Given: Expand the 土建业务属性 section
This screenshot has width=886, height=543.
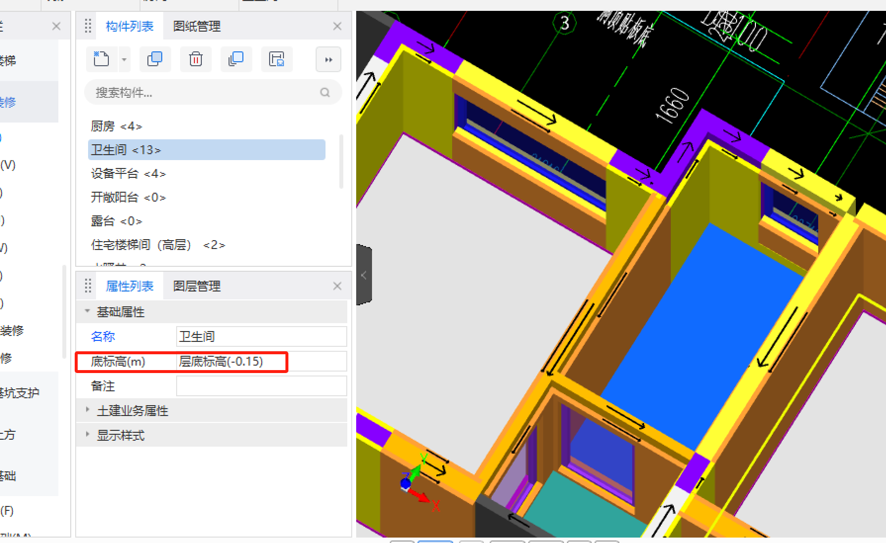Looking at the screenshot, I should (x=88, y=410).
